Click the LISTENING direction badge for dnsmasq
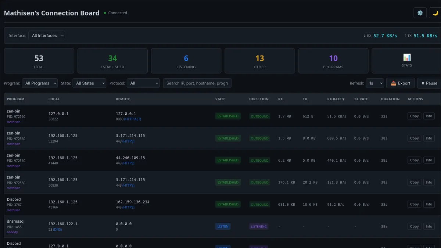 259,227
